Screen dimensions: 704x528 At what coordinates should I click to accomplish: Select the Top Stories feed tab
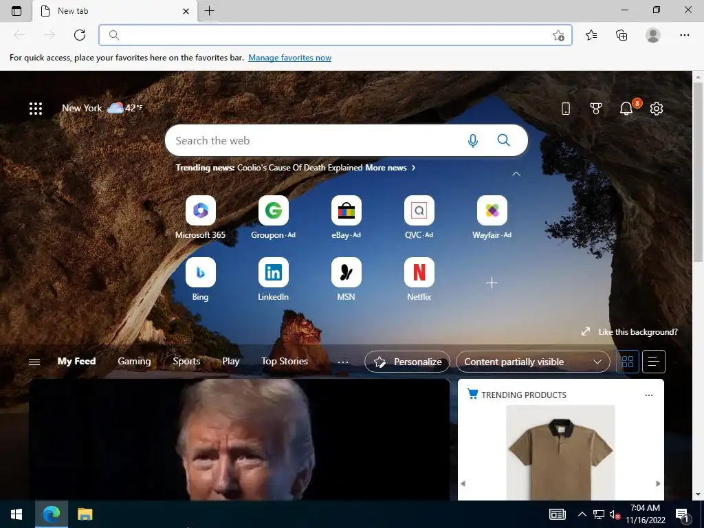coord(285,361)
